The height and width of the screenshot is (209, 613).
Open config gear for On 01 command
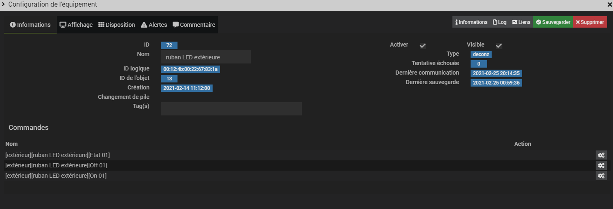click(601, 176)
